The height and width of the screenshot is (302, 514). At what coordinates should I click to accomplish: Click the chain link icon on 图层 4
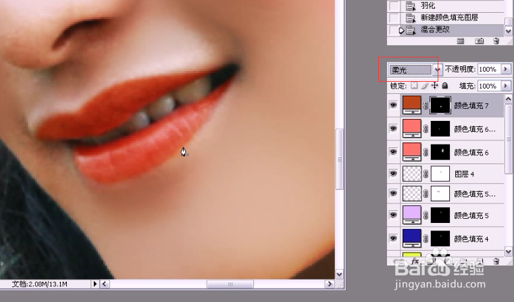coord(426,174)
